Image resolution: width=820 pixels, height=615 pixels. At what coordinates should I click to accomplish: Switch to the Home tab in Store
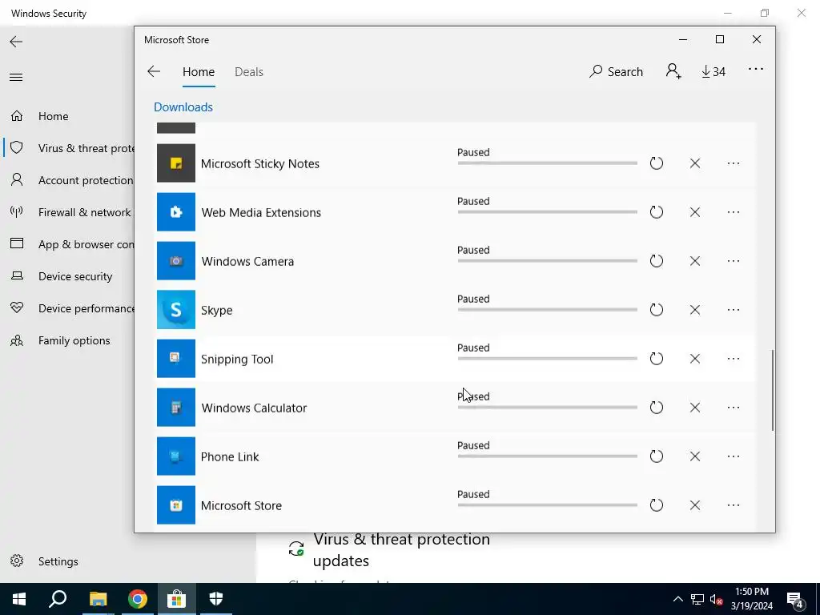point(199,71)
